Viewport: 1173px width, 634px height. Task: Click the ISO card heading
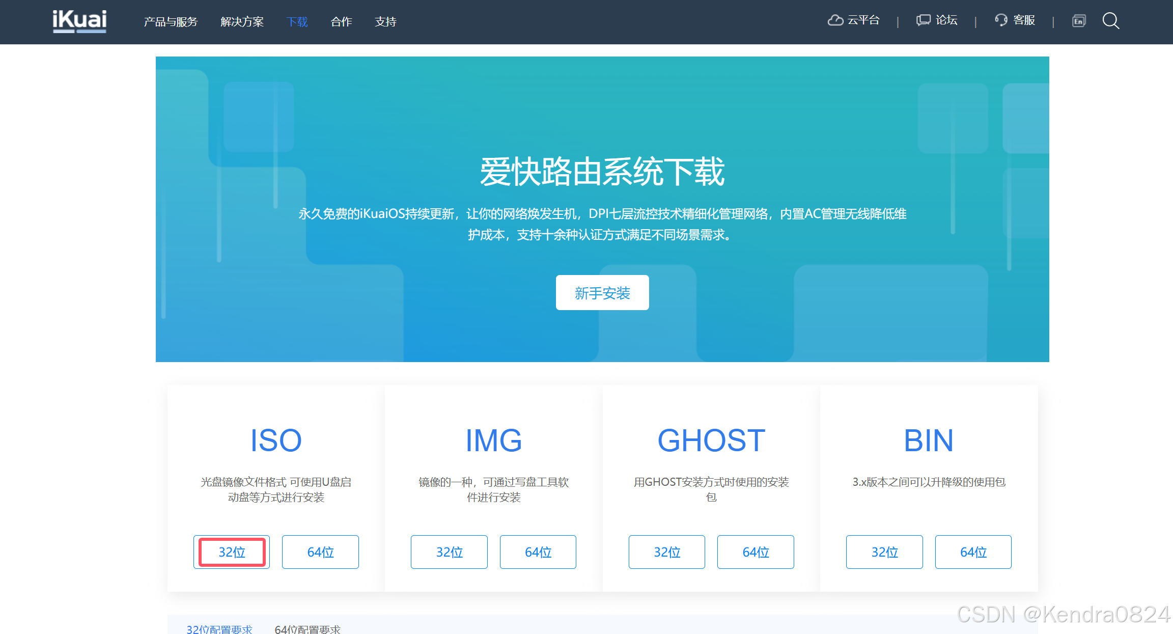(276, 440)
